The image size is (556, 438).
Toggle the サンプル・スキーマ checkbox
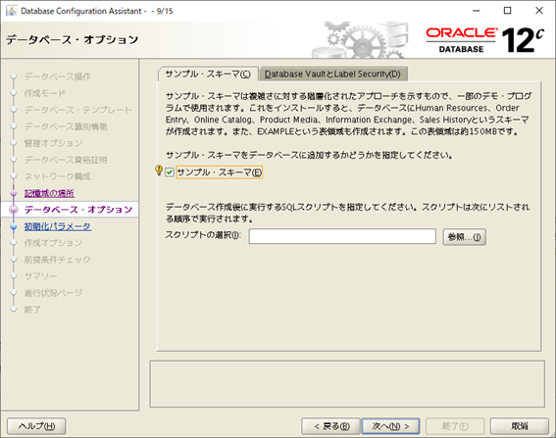pos(170,172)
